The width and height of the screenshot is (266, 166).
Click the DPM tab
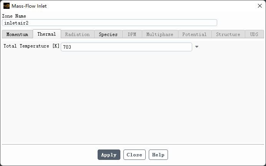pos(132,34)
